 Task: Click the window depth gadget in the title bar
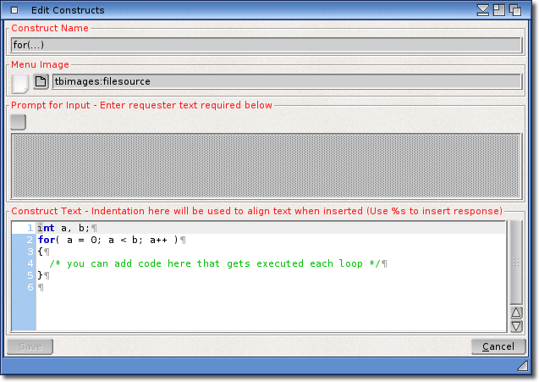tap(514, 10)
